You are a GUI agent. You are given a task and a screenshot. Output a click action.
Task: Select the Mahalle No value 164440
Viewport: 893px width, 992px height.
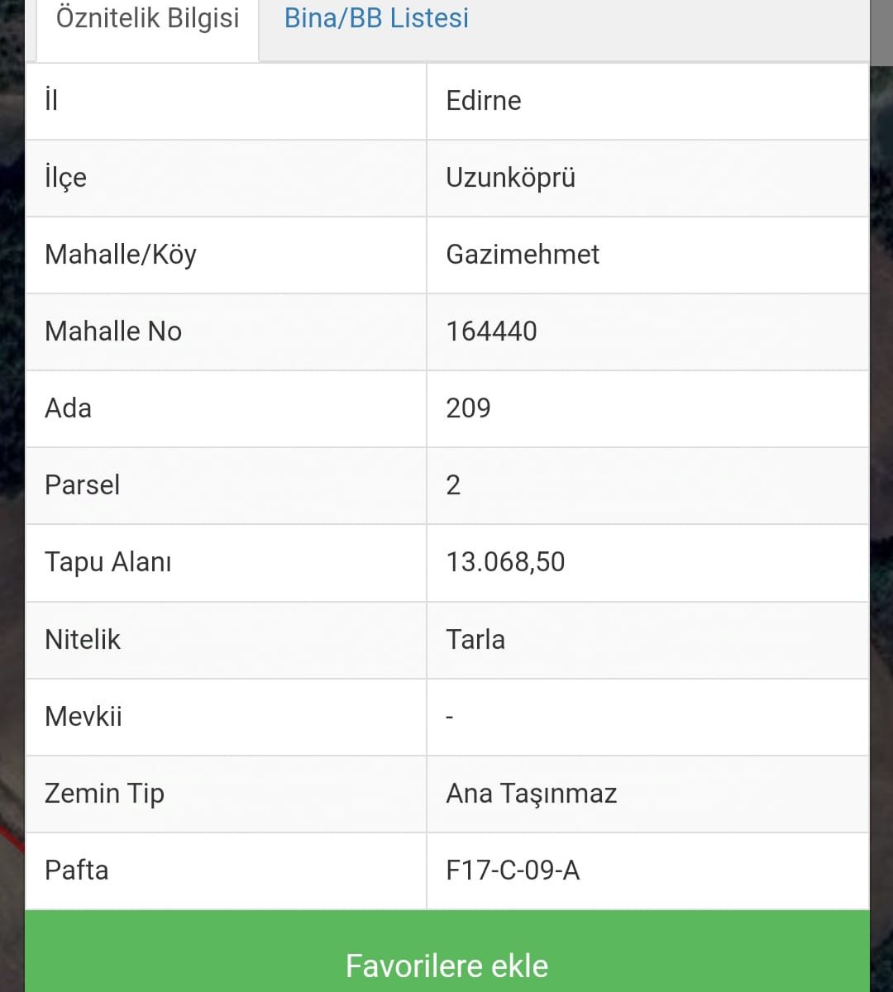tap(491, 331)
